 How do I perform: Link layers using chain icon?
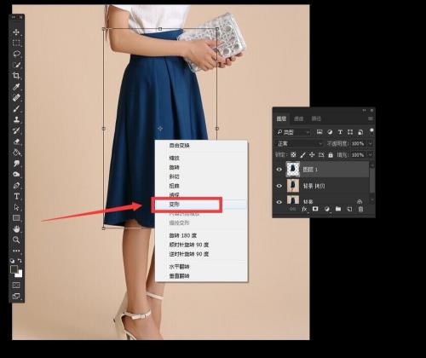pyautogui.click(x=293, y=209)
